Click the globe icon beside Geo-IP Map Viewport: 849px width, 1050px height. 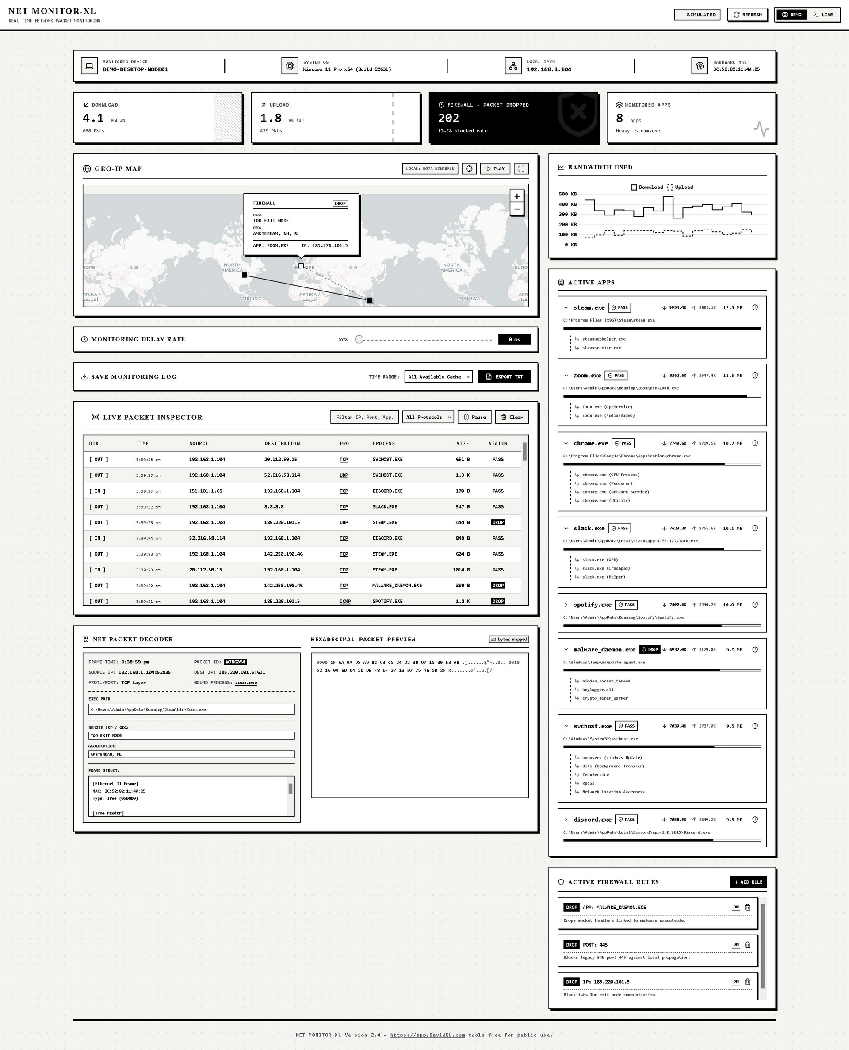click(87, 169)
